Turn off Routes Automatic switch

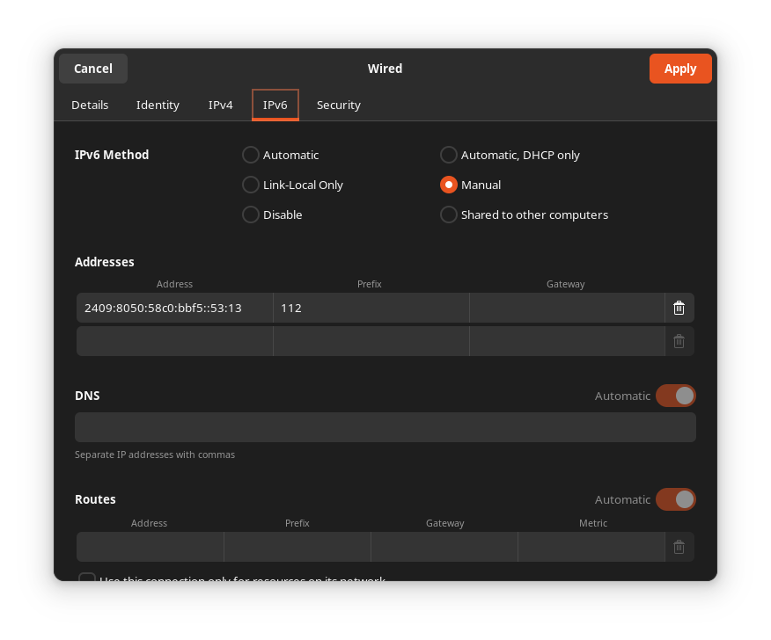pos(675,499)
